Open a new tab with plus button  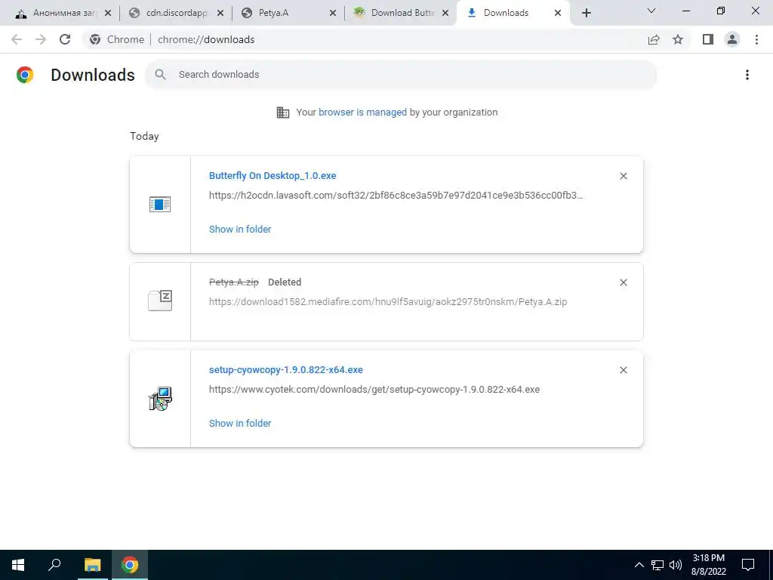[586, 14]
